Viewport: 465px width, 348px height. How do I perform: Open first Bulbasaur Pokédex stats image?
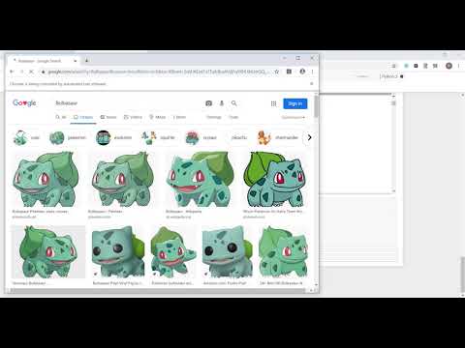pos(46,179)
